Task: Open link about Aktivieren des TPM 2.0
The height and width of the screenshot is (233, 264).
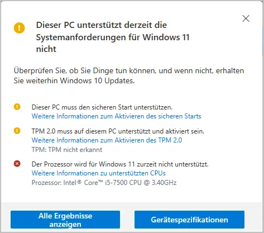Action: tap(107, 140)
